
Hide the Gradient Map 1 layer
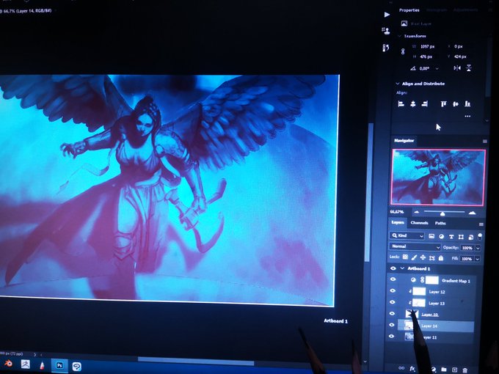tap(393, 279)
